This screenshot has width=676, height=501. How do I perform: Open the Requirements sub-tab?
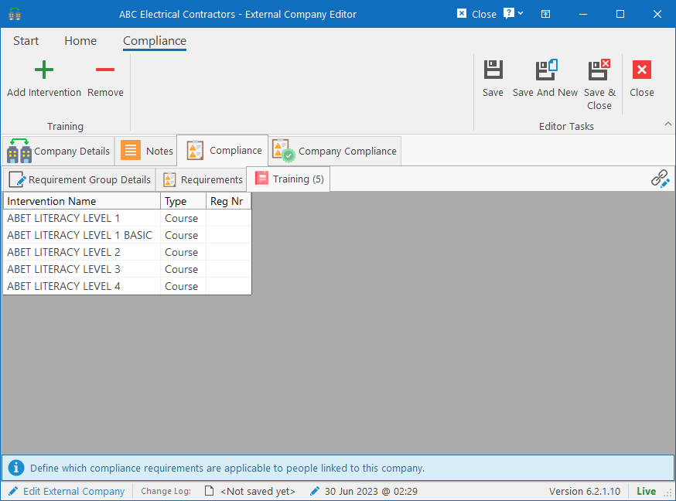(203, 179)
